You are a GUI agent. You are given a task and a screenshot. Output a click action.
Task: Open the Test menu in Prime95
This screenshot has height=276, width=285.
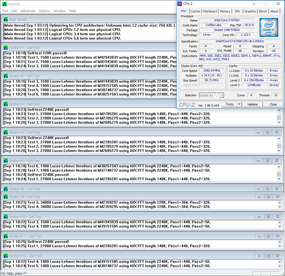coord(5,11)
